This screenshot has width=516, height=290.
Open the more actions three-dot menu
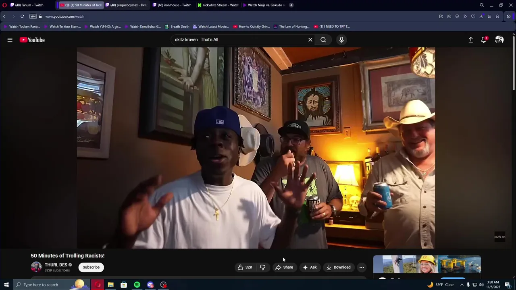(362, 267)
